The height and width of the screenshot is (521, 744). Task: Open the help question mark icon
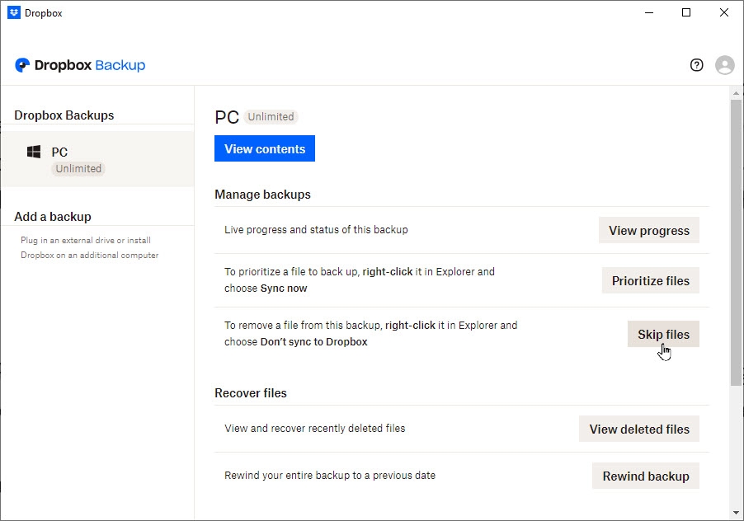[x=696, y=64]
